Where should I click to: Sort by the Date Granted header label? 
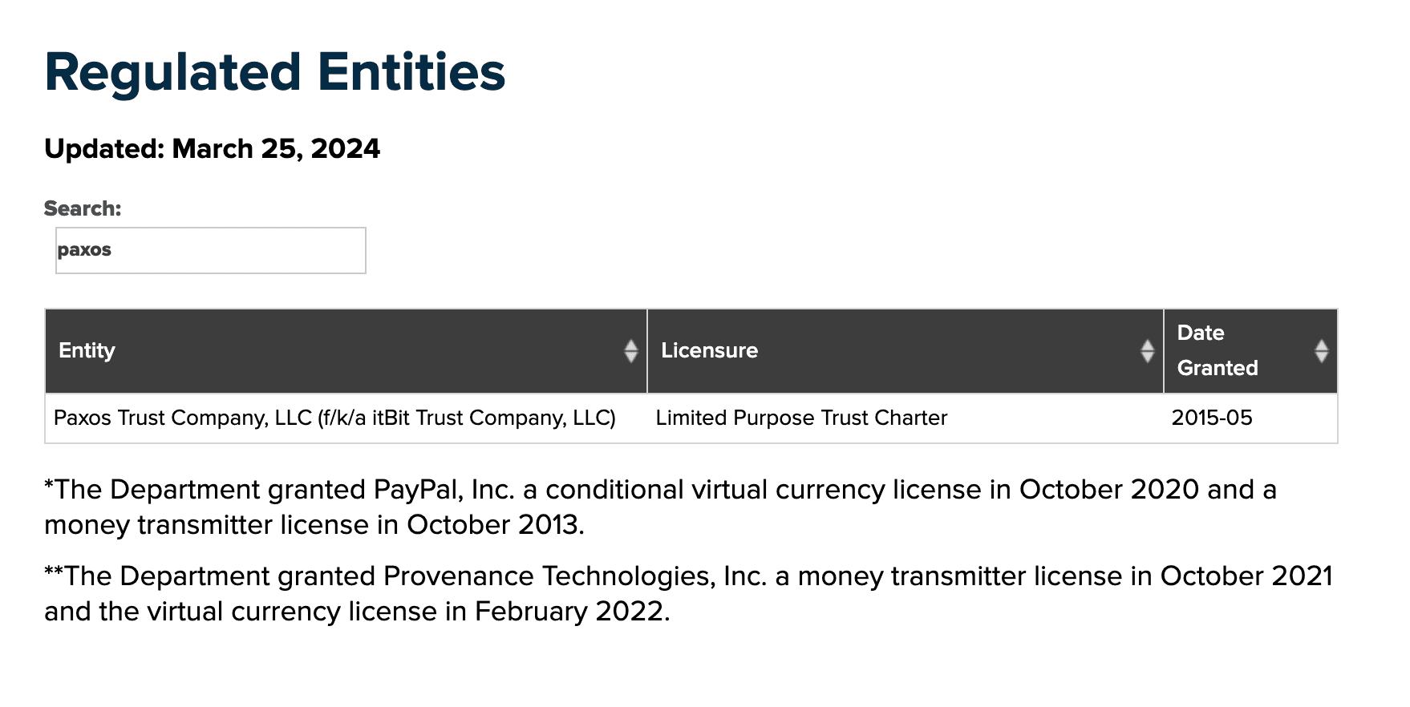click(x=1217, y=350)
